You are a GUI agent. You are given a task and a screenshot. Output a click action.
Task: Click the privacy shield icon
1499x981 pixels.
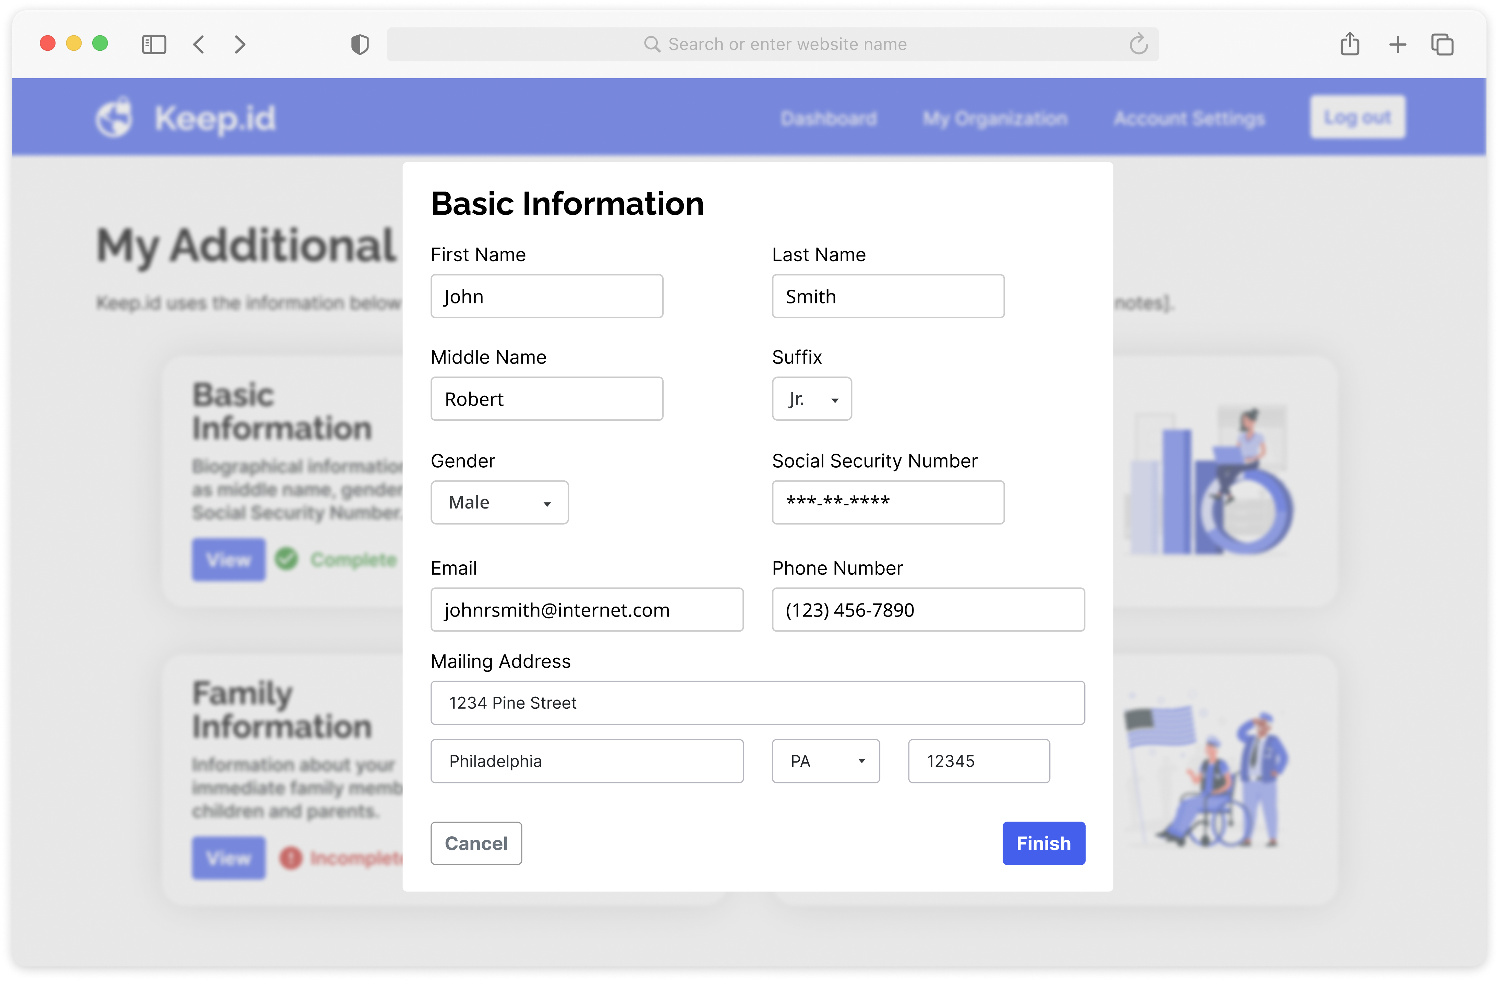360,44
